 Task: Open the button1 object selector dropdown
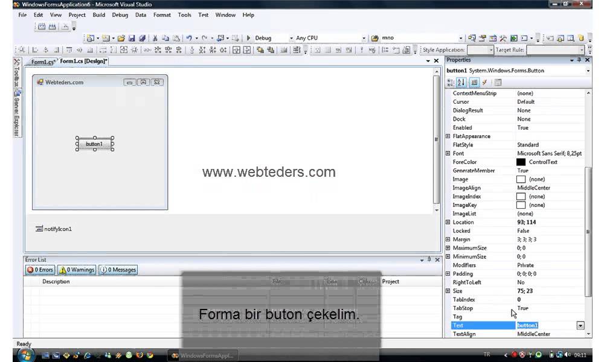coord(588,71)
